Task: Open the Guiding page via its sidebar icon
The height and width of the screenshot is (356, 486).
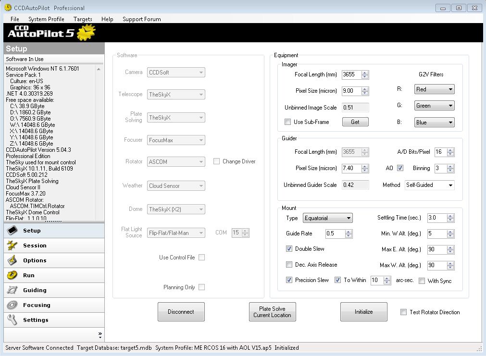Action: (x=12, y=290)
